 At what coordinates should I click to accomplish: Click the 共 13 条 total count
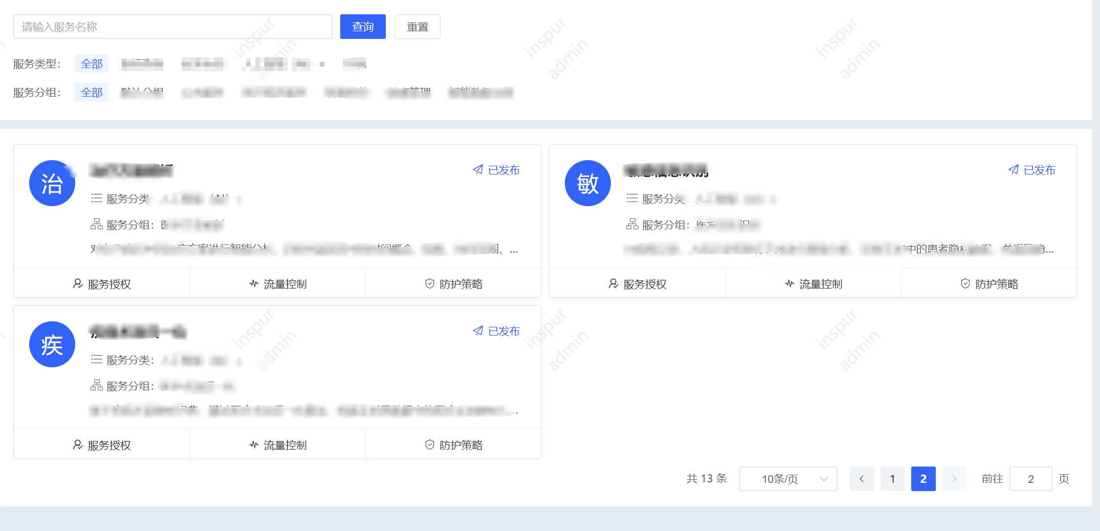coord(707,479)
